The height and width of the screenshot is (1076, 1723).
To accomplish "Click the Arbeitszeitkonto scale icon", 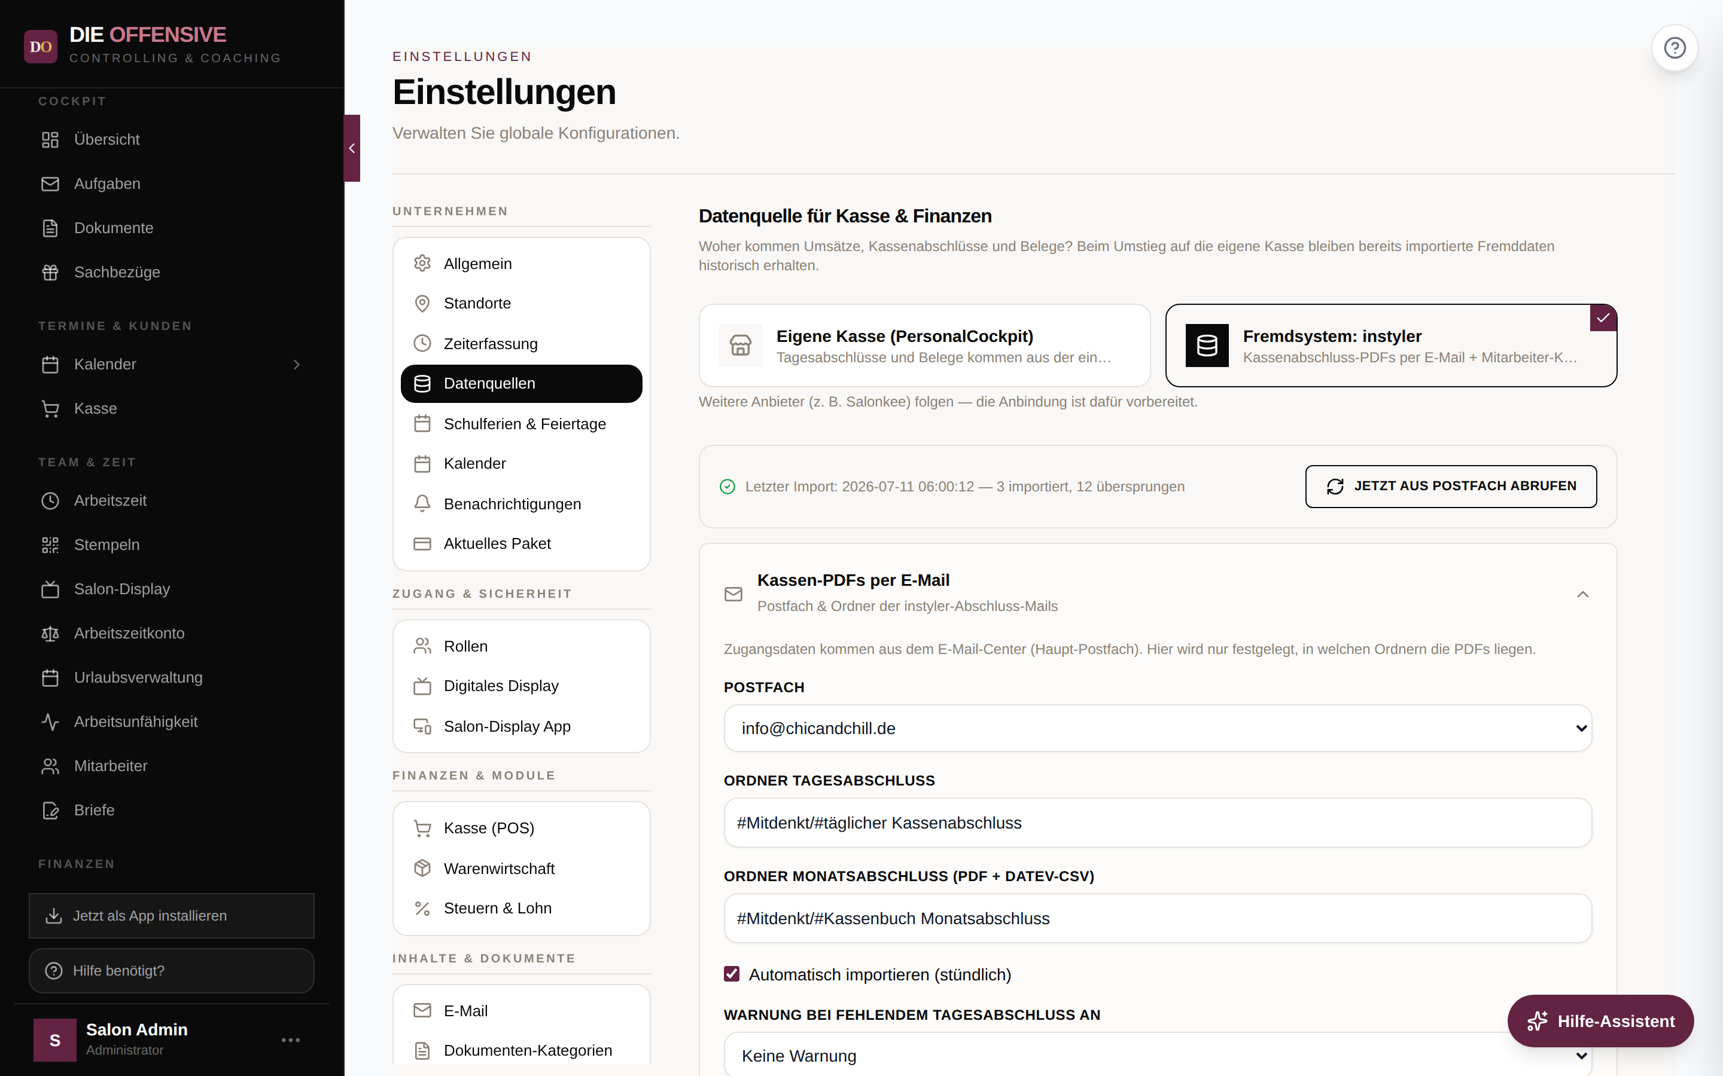I will click(50, 632).
